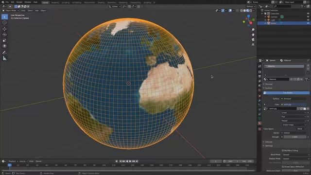
Task: Adjust the Strength 1.000 slider
Action: click(x=295, y=137)
